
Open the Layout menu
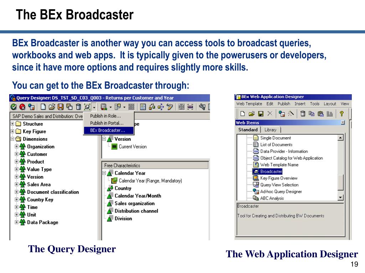point(330,104)
